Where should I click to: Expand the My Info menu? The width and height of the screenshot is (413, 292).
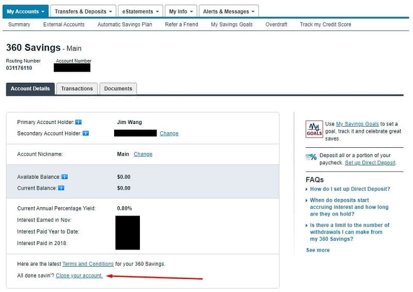tap(181, 11)
